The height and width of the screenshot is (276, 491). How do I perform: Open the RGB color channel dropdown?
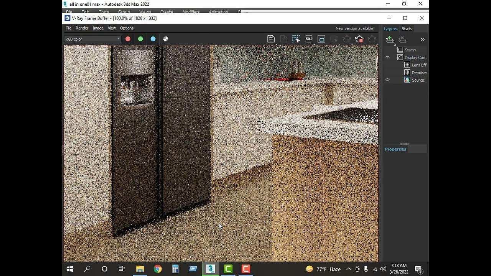(92, 39)
